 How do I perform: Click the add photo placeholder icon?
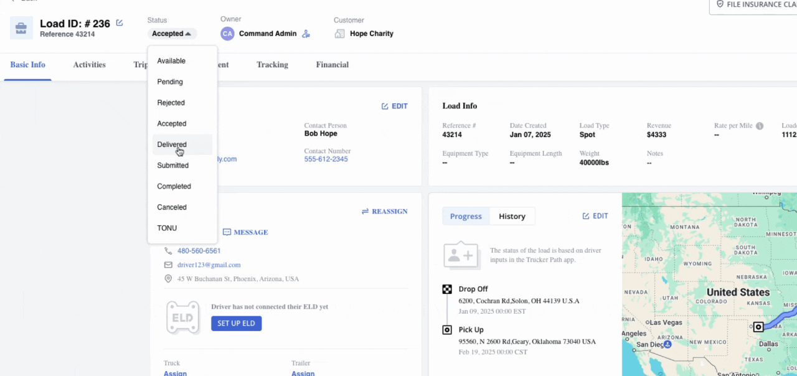click(x=461, y=256)
